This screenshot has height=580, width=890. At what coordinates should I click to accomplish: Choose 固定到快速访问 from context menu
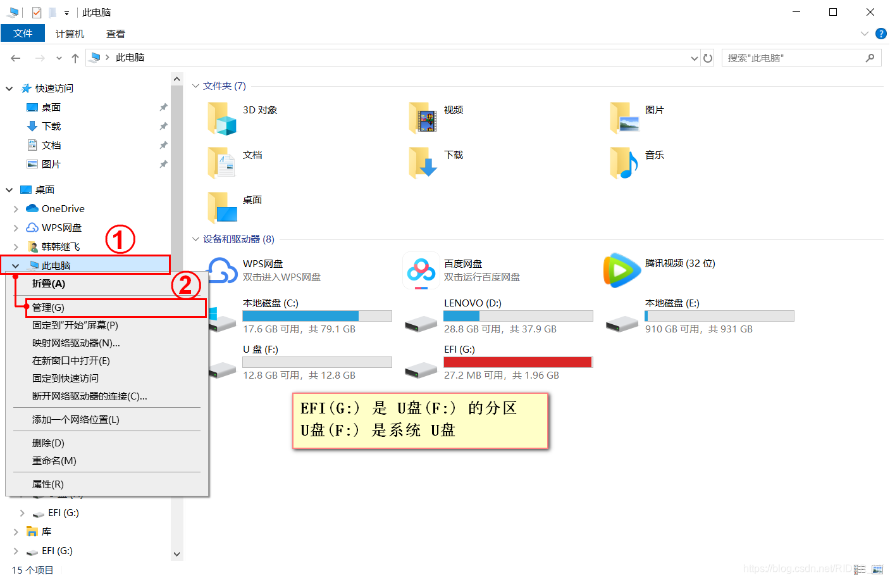108,379
